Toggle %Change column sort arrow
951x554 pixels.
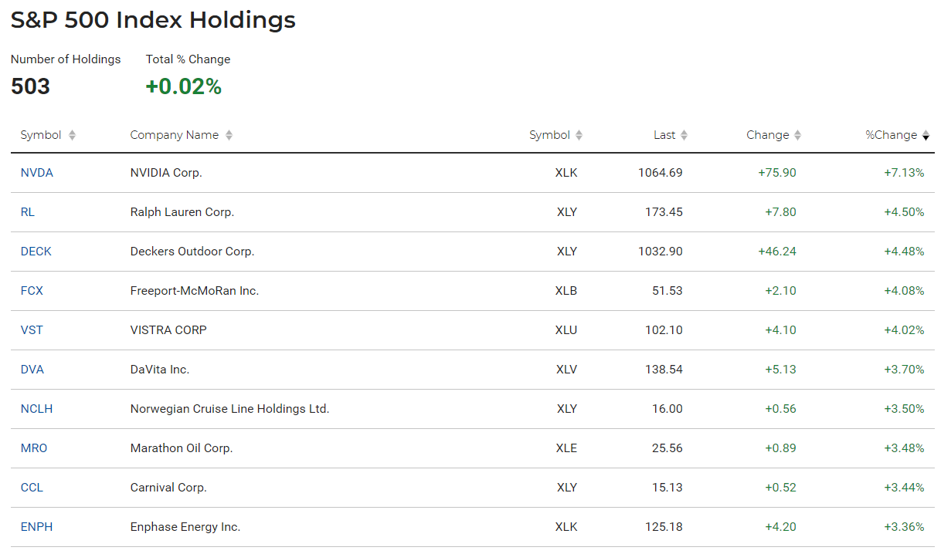(x=926, y=135)
